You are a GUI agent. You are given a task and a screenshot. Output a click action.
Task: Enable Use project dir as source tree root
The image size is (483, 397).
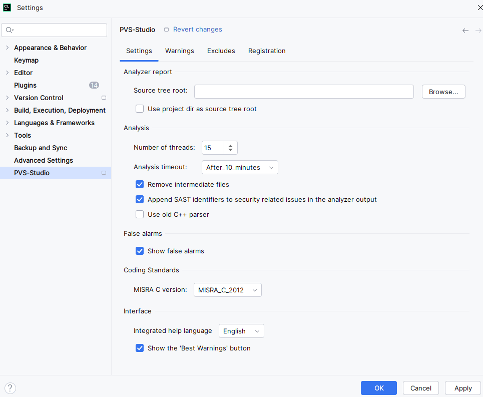point(140,109)
